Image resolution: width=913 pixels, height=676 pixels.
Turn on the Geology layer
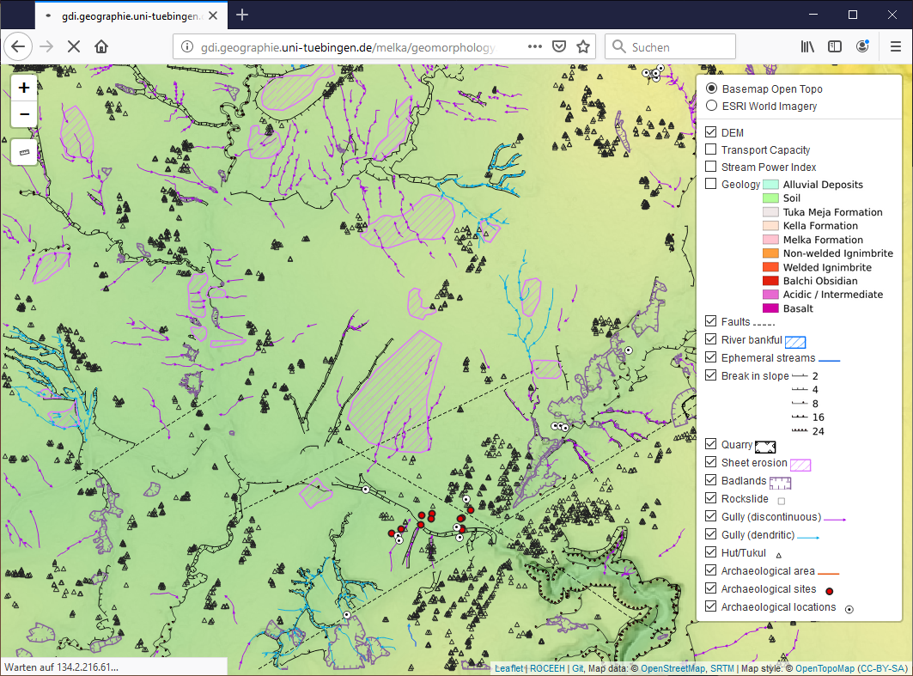coord(710,184)
